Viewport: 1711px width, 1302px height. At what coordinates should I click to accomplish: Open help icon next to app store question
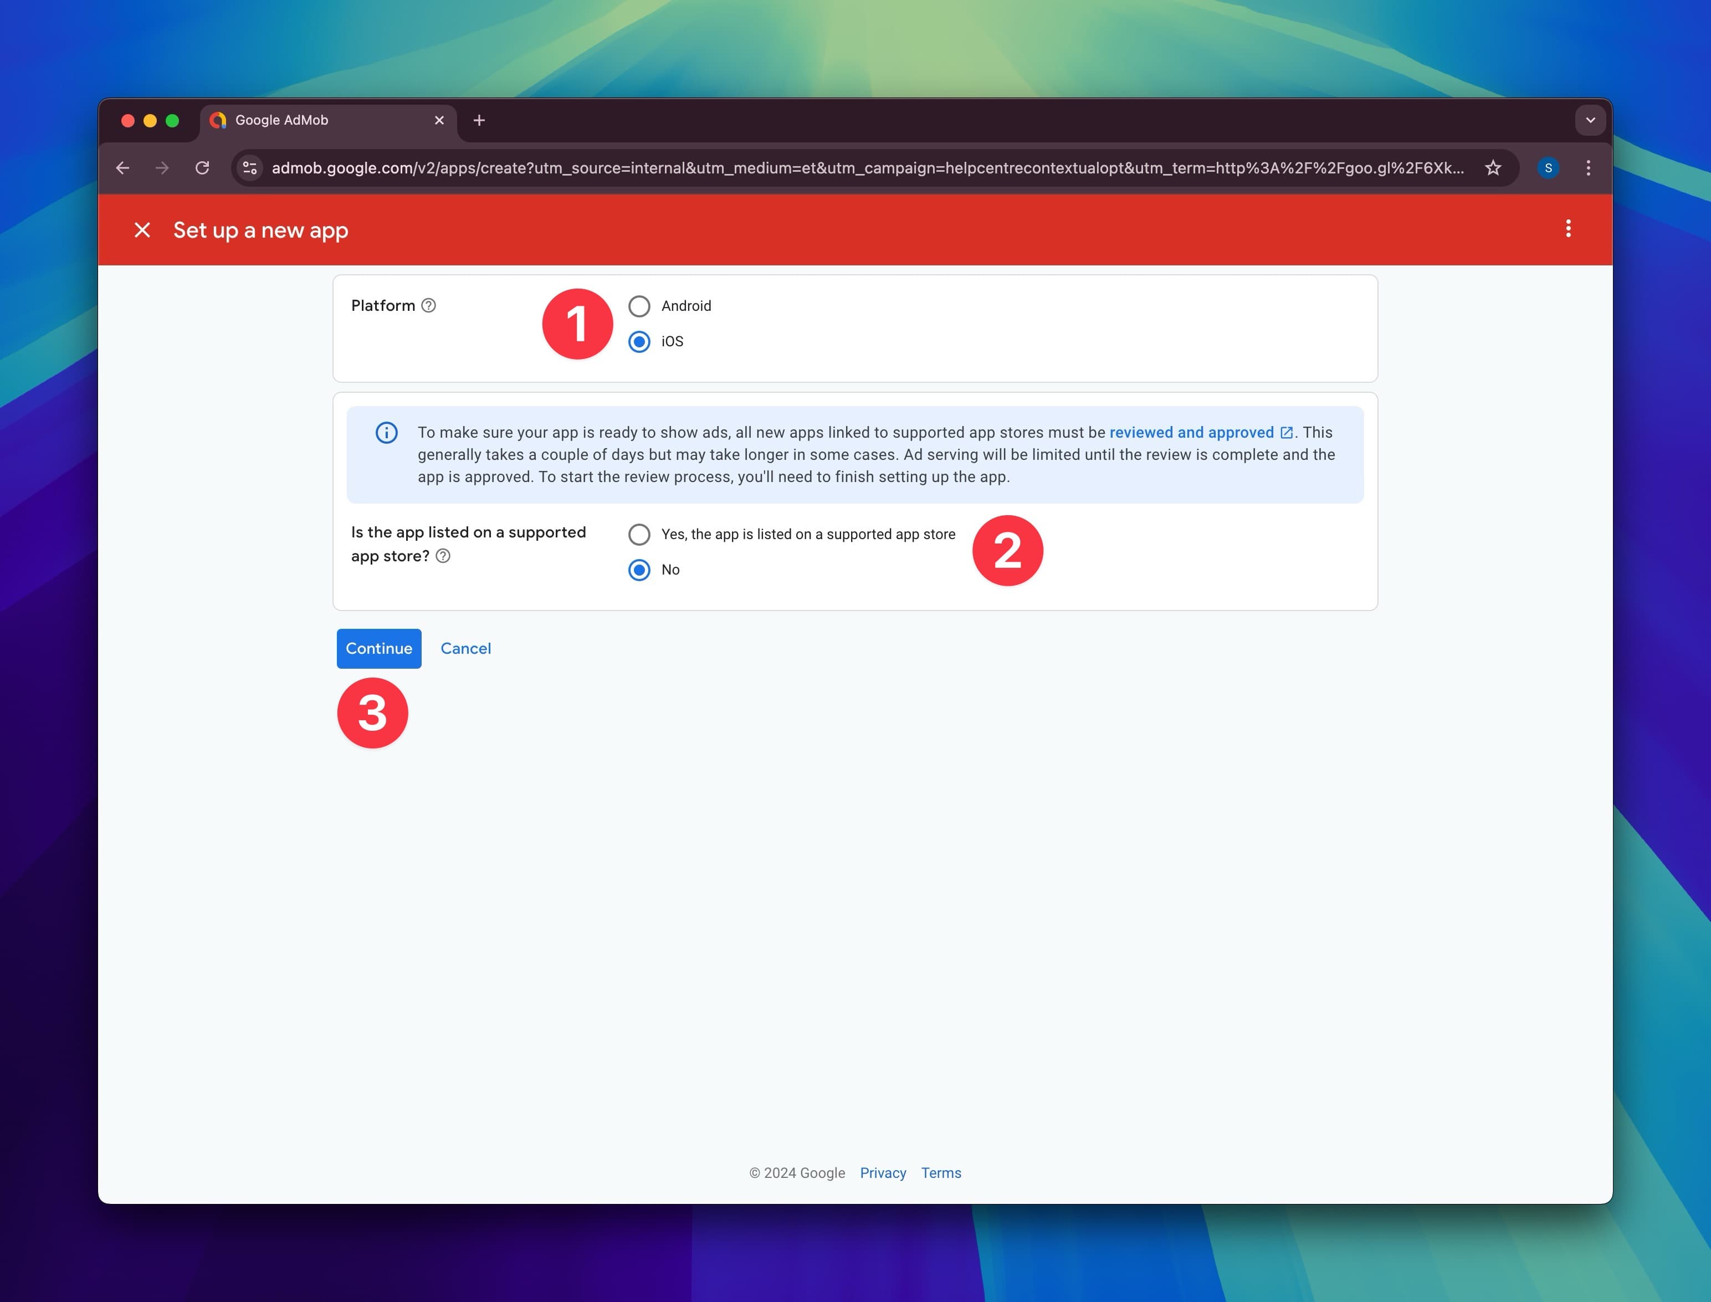[x=443, y=556]
